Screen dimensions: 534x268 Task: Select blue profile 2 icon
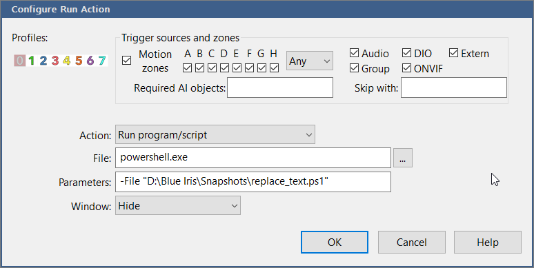pyautogui.click(x=43, y=61)
